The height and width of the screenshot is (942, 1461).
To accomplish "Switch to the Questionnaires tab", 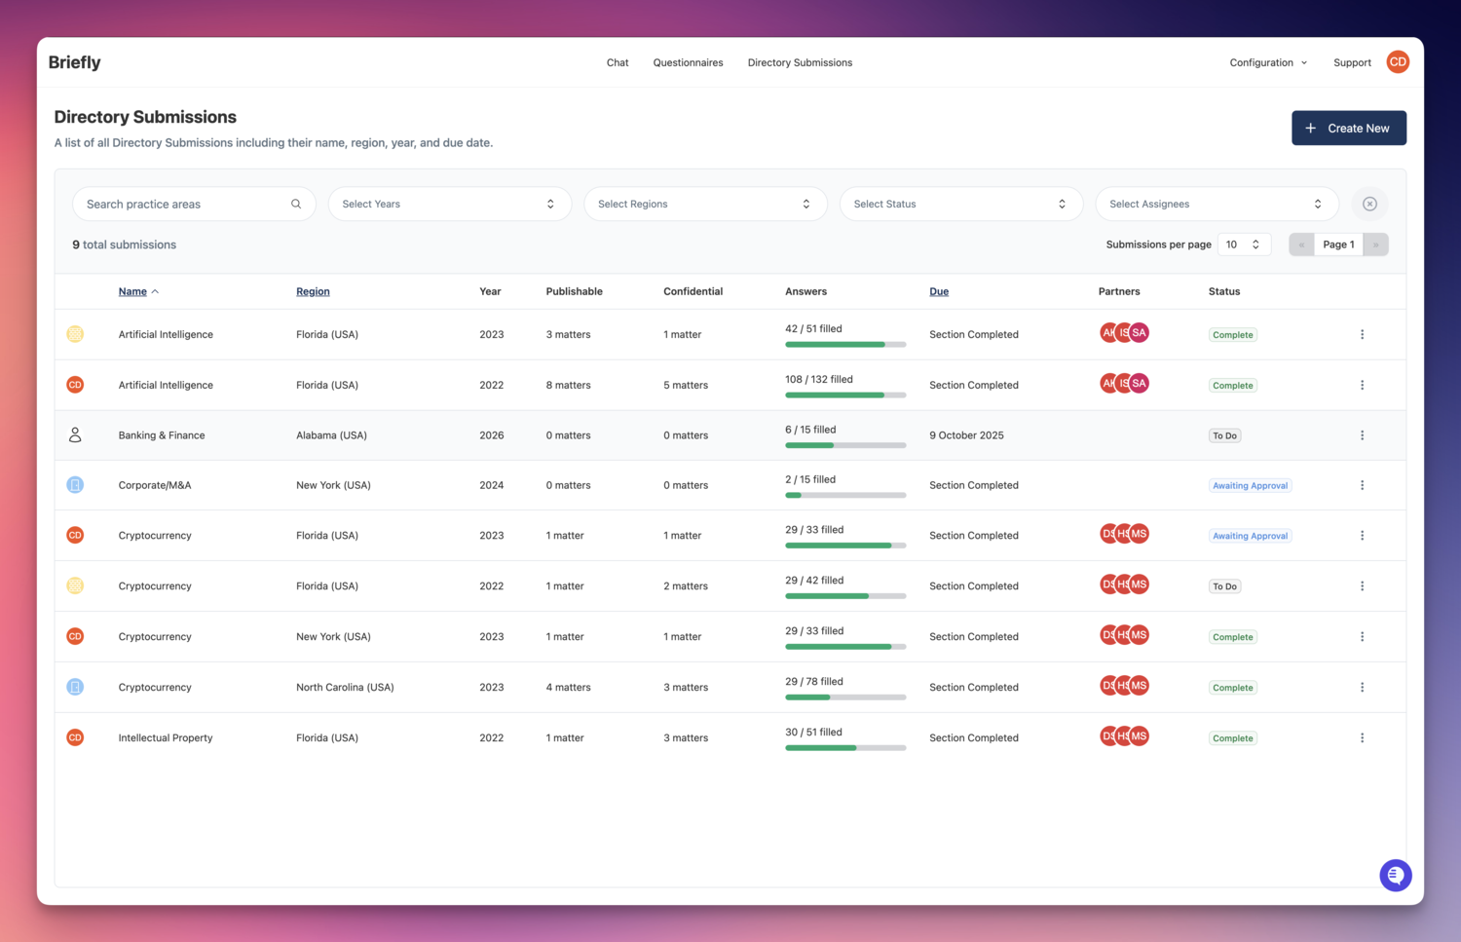I will (x=688, y=62).
